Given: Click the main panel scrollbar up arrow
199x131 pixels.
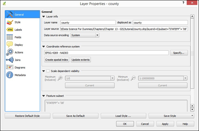Looking at the screenshot, I should pos(192,16).
